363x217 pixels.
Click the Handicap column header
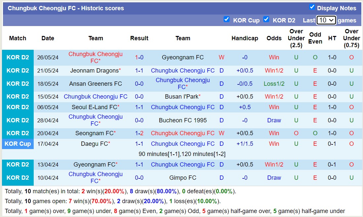245,38
